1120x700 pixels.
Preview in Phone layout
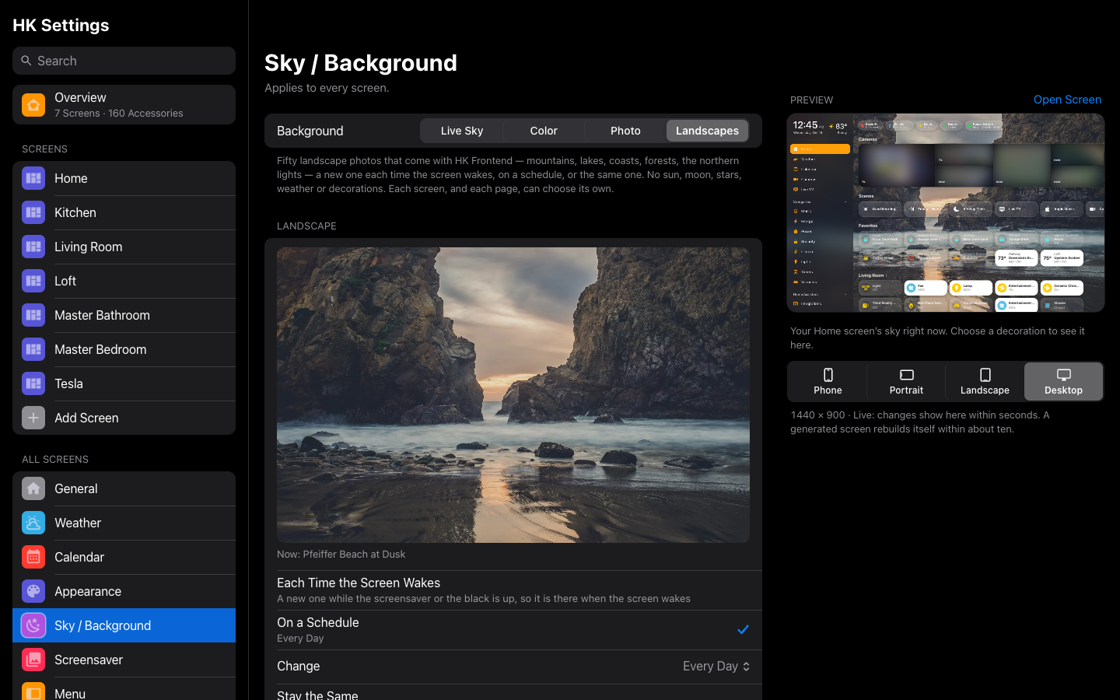(x=828, y=381)
